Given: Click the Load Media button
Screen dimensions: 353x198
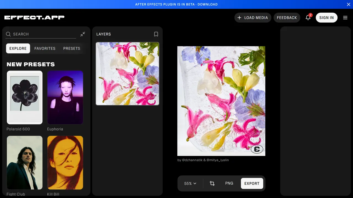Looking at the screenshot, I should coord(253,18).
